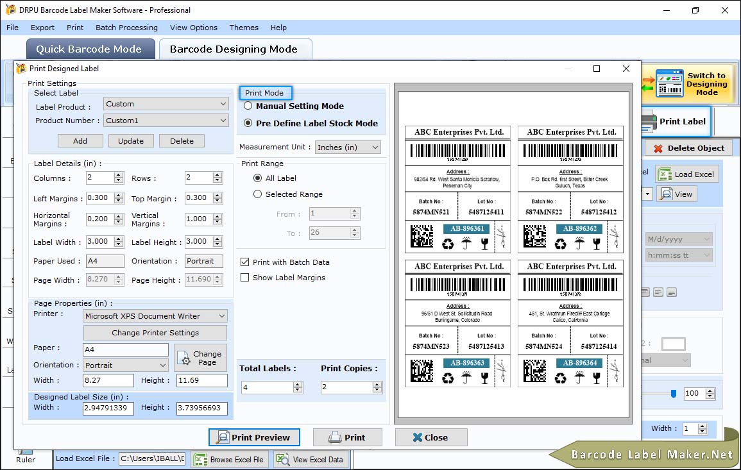The height and width of the screenshot is (470, 741).
Task: Click the Ruler tool in the main window
Action: (x=26, y=457)
